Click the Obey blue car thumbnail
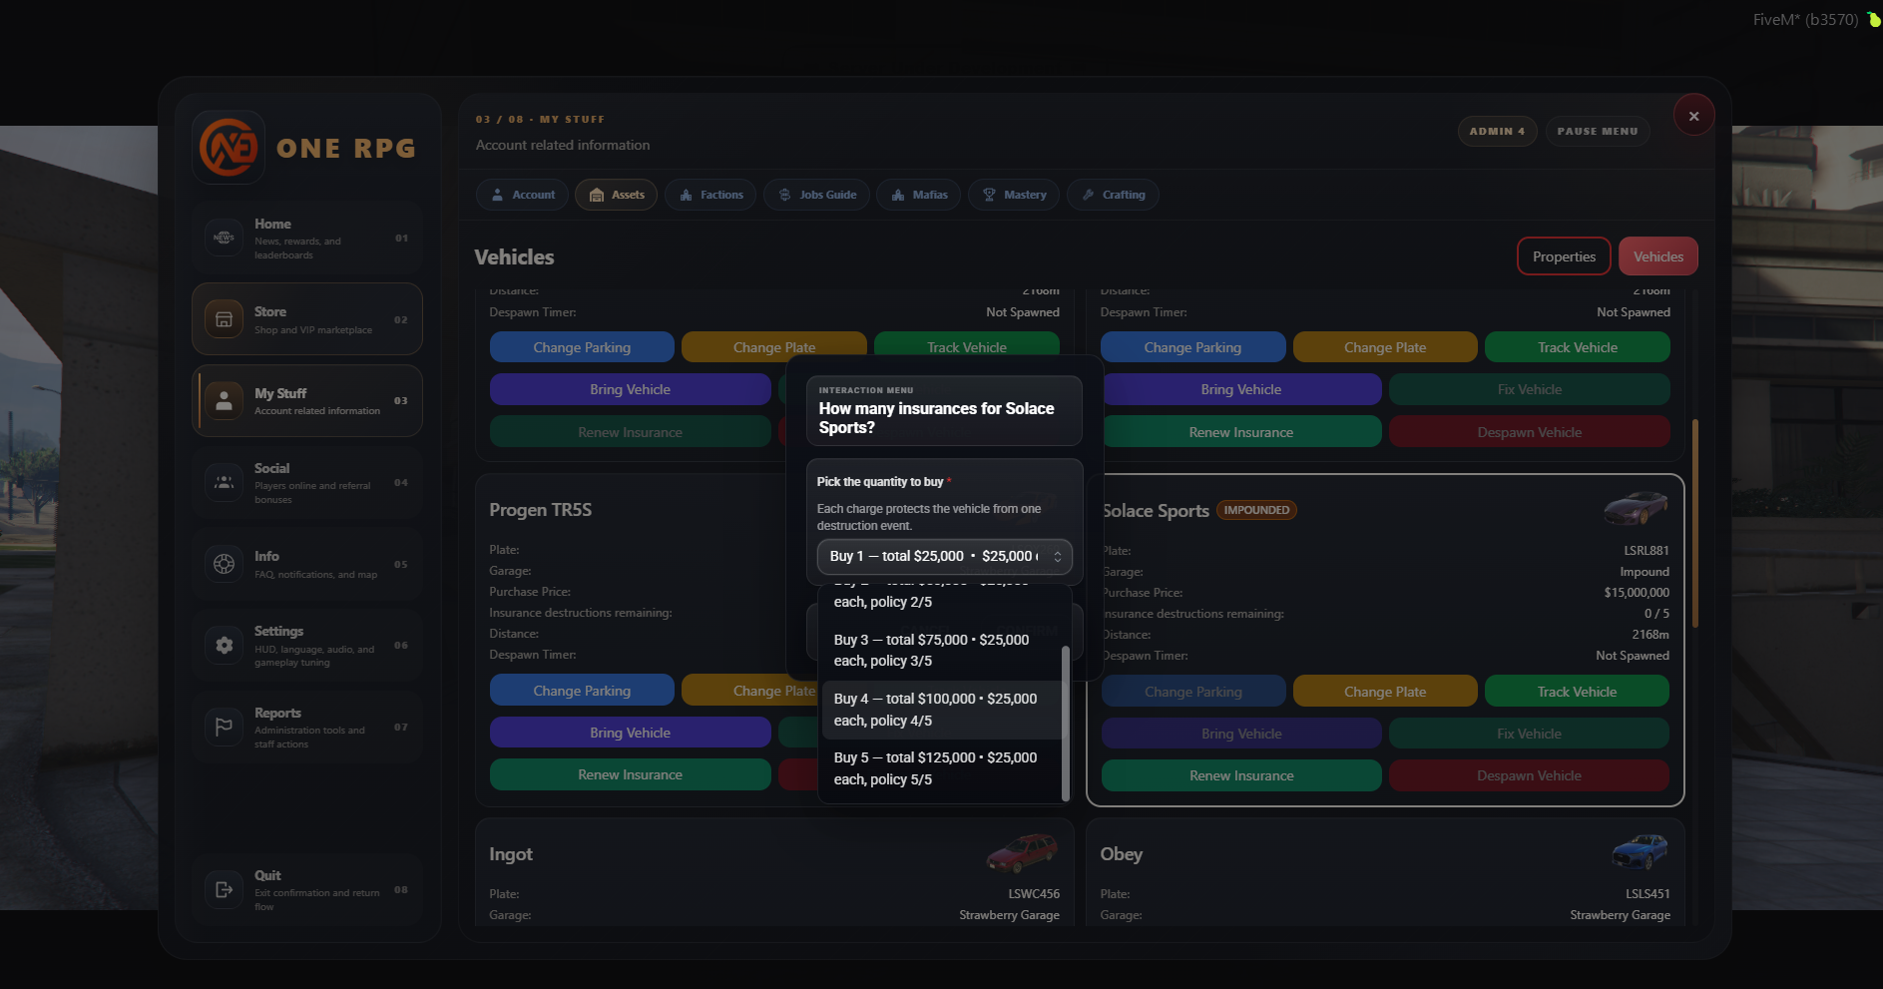This screenshot has width=1883, height=989. click(1640, 851)
